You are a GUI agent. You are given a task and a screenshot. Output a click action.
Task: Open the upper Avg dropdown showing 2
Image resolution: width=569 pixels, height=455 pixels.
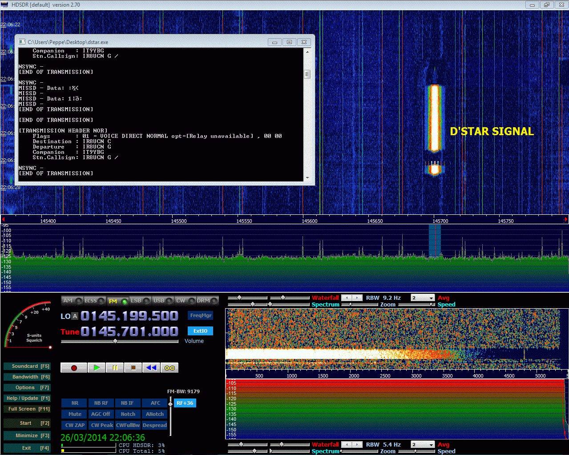tap(423, 298)
